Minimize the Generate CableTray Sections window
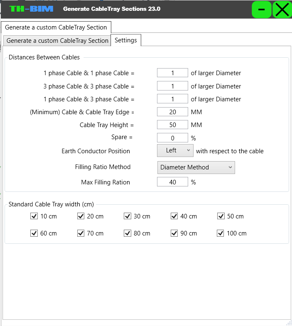Viewport: 292px width, 326px height. click(x=261, y=10)
